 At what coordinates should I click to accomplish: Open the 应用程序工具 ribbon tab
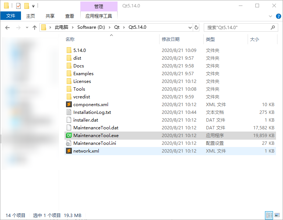pyautogui.click(x=99, y=16)
